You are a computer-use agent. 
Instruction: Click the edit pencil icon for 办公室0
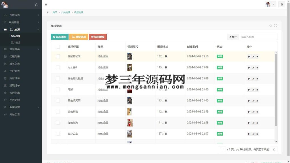pos(253,67)
